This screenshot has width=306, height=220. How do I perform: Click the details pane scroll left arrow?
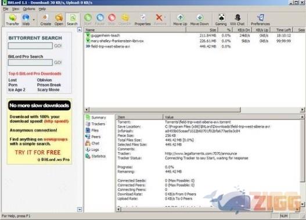coord(118,210)
